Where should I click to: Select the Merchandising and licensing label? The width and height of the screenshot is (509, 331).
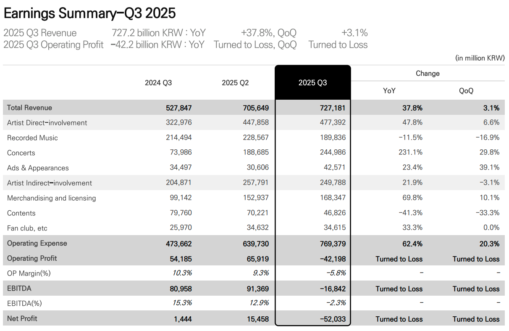[51, 198]
